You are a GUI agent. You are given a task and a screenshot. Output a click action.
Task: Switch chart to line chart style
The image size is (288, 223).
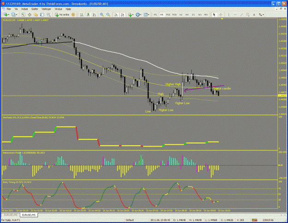click(x=94, y=15)
